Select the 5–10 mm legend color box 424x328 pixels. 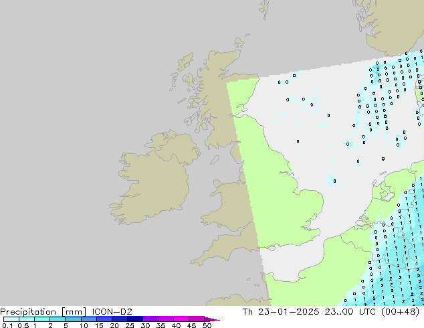[x=73, y=319]
